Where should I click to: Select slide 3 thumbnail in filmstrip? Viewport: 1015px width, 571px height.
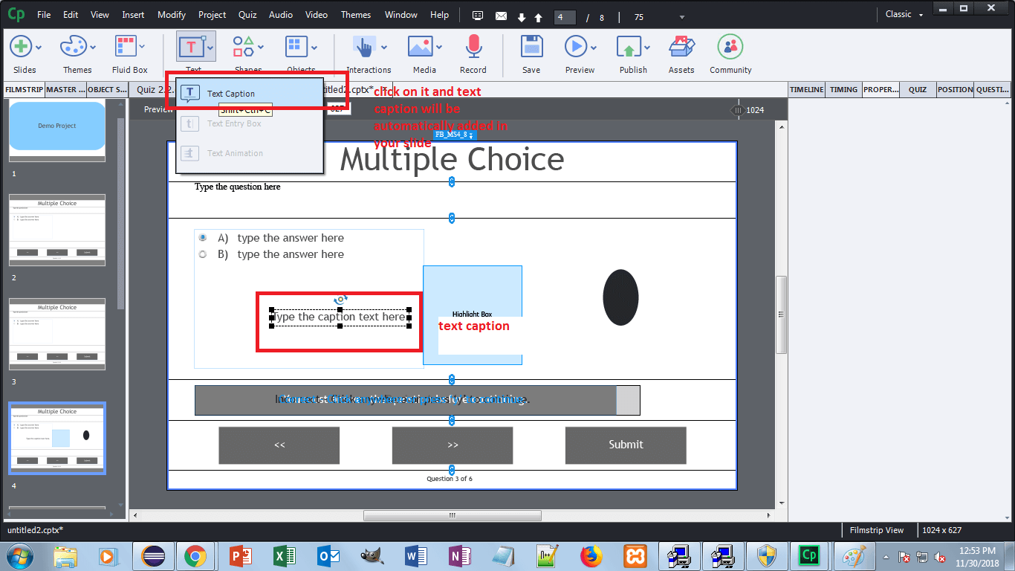pyautogui.click(x=57, y=334)
